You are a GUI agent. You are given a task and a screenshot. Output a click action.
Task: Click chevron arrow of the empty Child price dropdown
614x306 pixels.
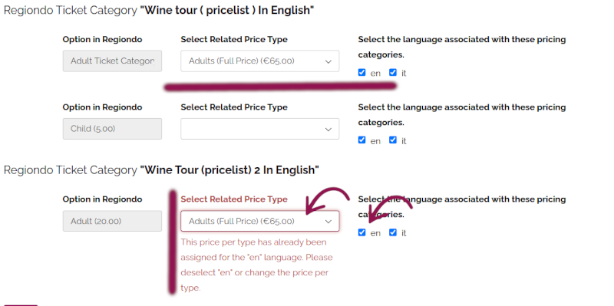pyautogui.click(x=328, y=130)
